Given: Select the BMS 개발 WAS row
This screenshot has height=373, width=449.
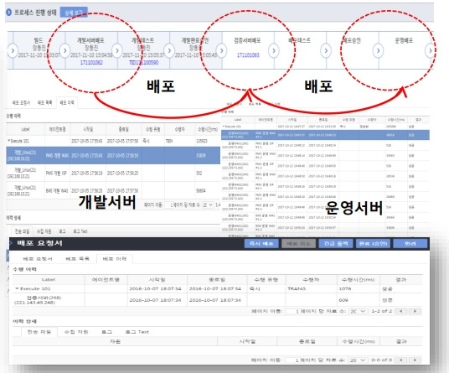Looking at the screenshot, I should click(113, 190).
